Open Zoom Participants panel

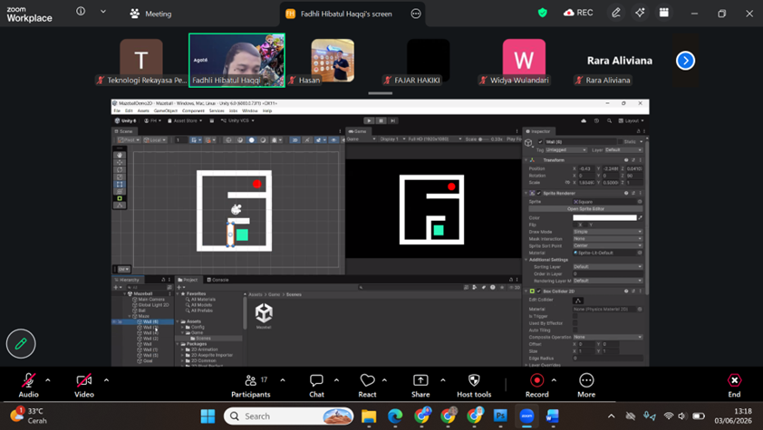(251, 387)
